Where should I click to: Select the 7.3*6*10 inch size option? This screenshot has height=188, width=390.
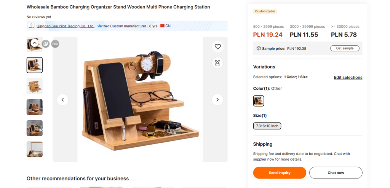[x=267, y=126]
